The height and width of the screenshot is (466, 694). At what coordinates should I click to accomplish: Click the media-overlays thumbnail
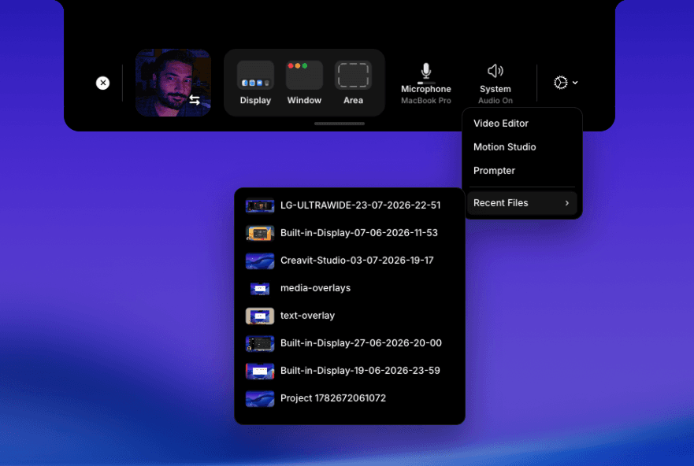pyautogui.click(x=260, y=288)
